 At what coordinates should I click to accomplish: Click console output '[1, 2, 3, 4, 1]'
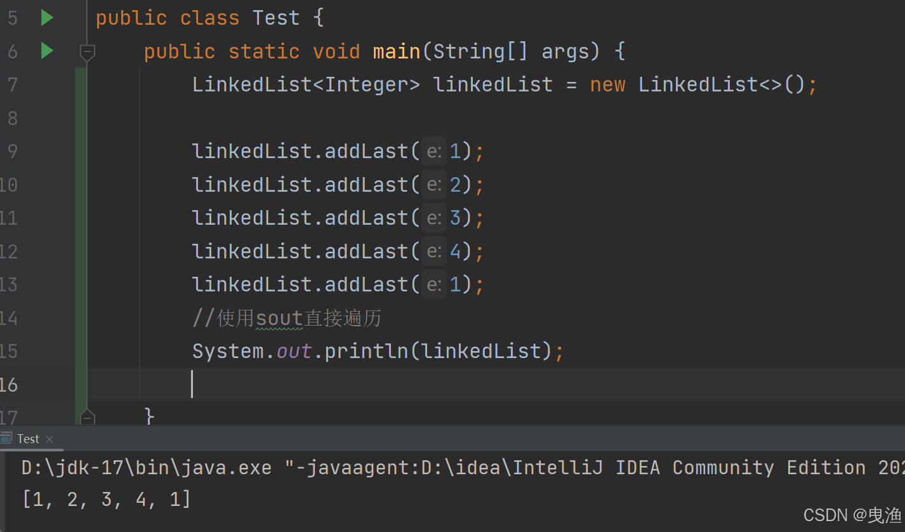tap(107, 500)
